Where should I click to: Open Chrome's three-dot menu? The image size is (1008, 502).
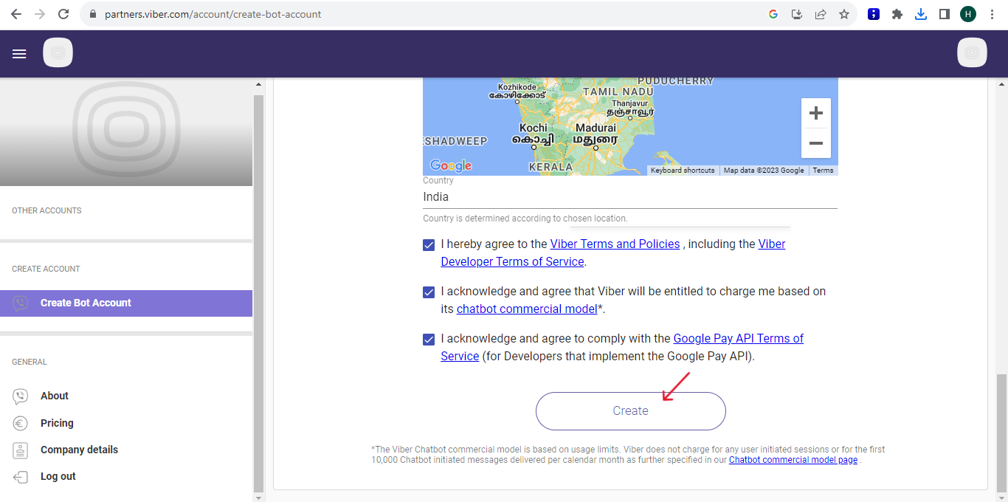pos(991,13)
